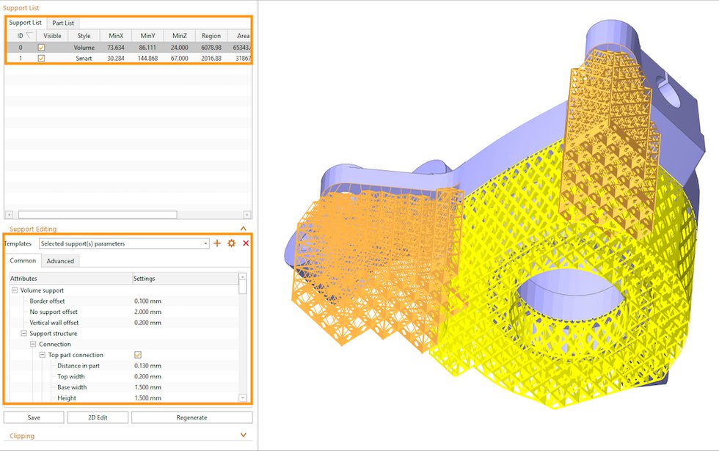Viewport: 719px width, 451px height.
Task: Open template settings gear
Action: [x=231, y=243]
